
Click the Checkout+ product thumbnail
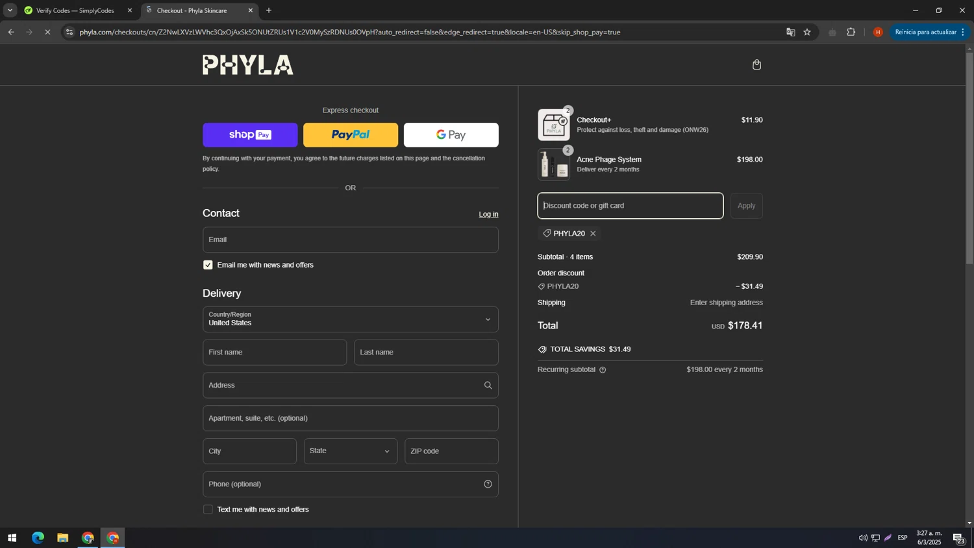(x=554, y=125)
